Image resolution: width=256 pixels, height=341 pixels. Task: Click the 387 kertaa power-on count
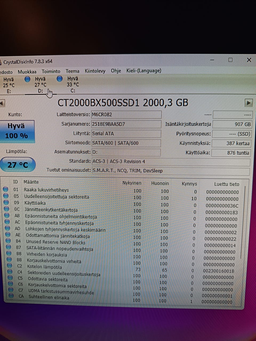[x=231, y=143]
